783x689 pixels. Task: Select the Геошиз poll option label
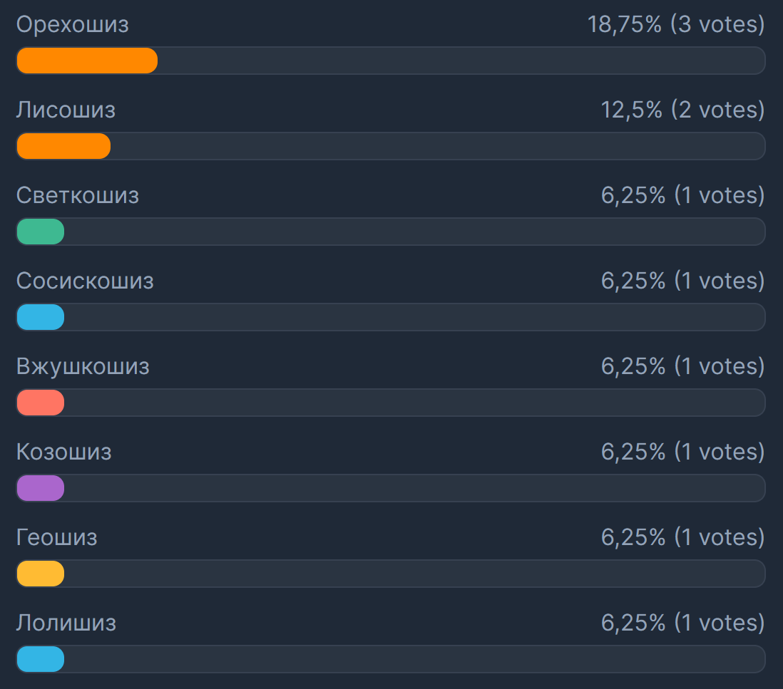point(56,538)
